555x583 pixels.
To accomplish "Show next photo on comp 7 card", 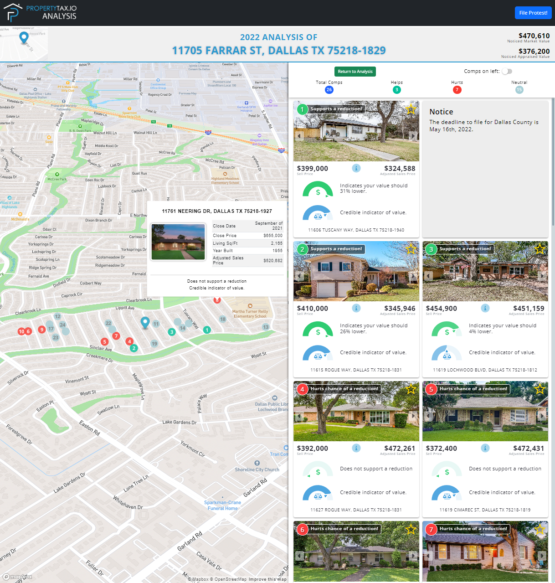I will [x=542, y=556].
